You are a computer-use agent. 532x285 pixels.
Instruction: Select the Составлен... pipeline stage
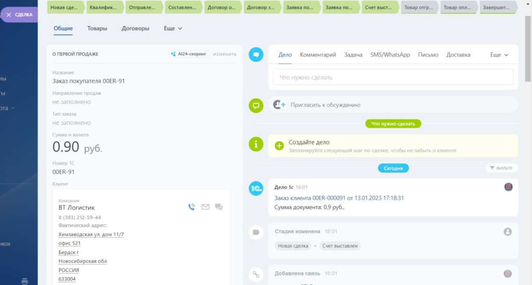[x=183, y=7]
